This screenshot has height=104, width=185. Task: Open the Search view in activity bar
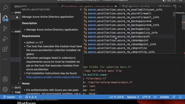click(x=5, y=8)
